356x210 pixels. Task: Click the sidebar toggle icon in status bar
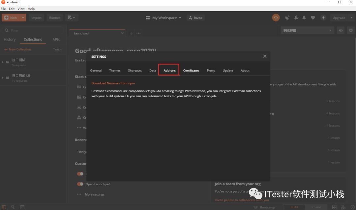click(x=4, y=207)
